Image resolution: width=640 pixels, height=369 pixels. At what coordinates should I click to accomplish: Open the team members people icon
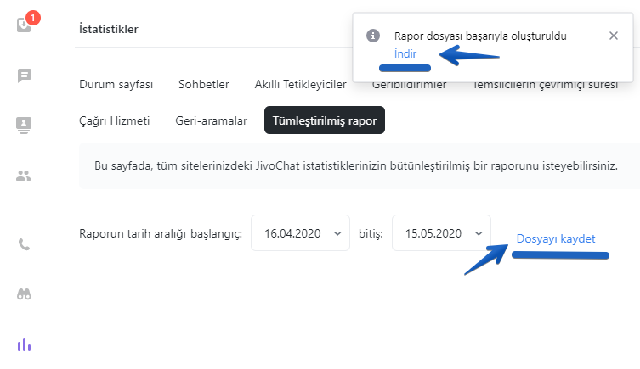(23, 176)
